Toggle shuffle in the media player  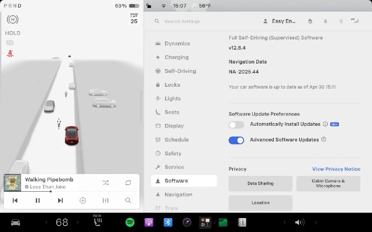[x=106, y=182]
